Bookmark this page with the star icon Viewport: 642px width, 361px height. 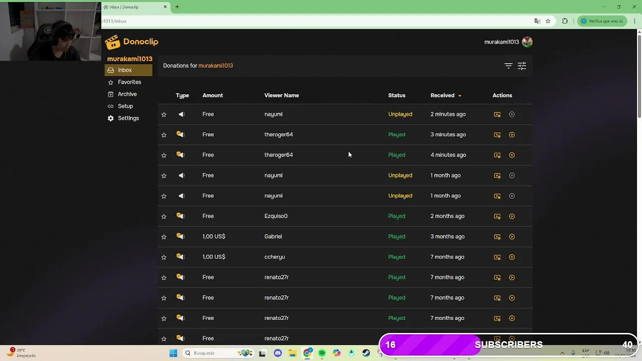pyautogui.click(x=548, y=21)
